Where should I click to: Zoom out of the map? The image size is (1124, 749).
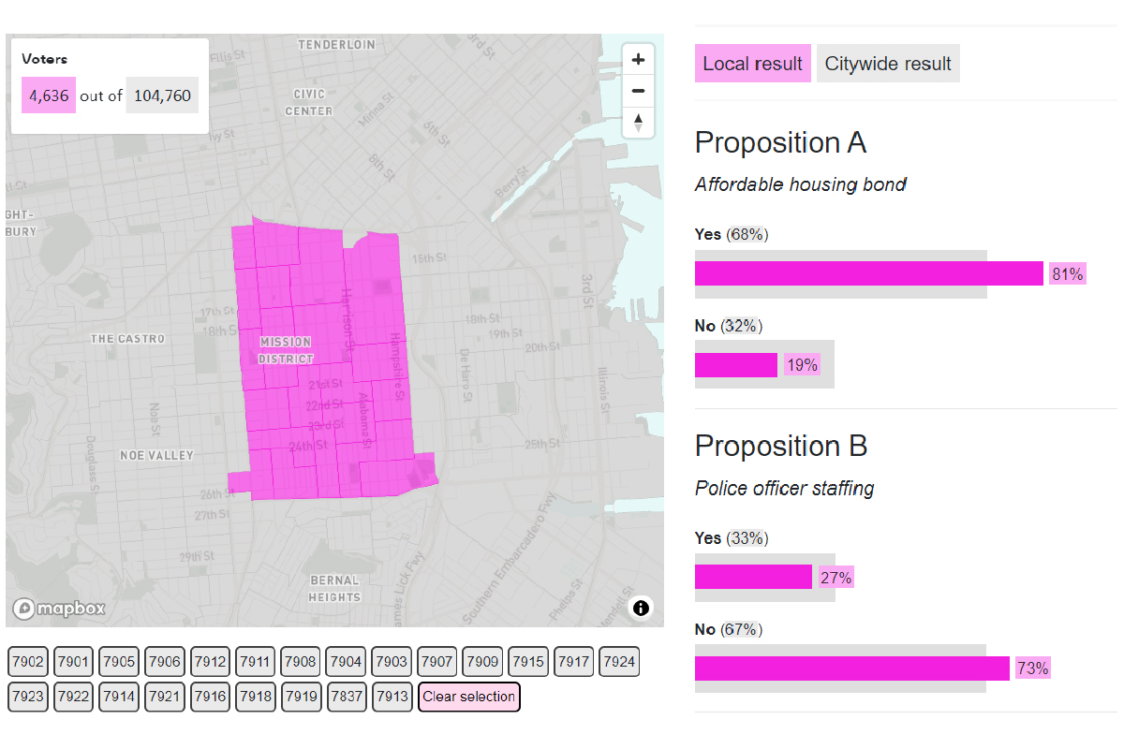click(638, 90)
